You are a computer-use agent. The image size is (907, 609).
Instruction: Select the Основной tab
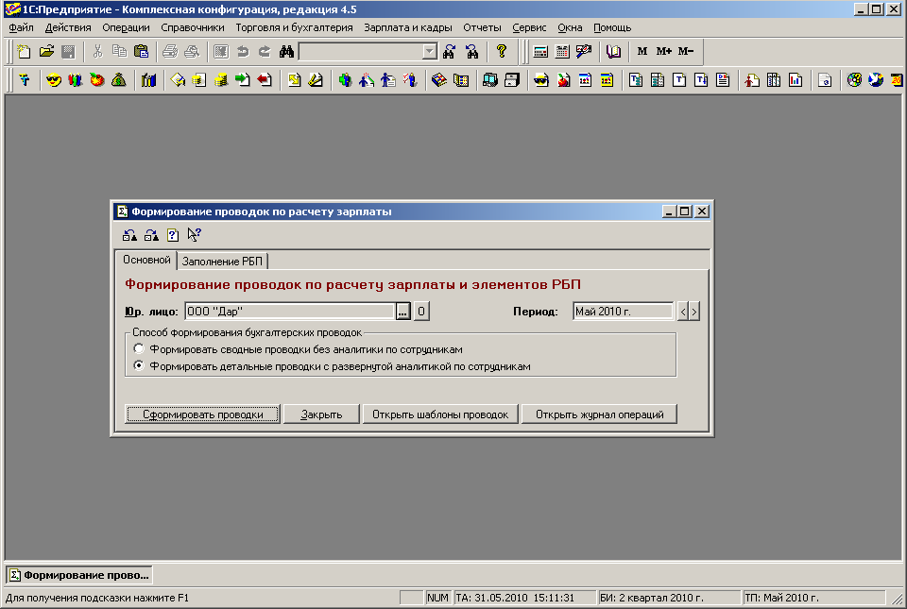146,260
